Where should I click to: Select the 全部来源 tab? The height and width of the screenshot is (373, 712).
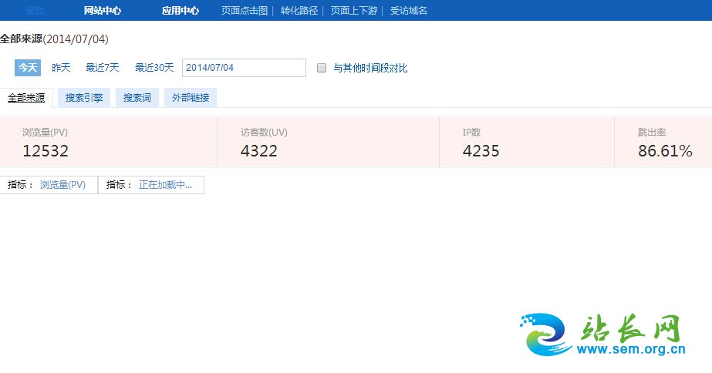coord(26,98)
